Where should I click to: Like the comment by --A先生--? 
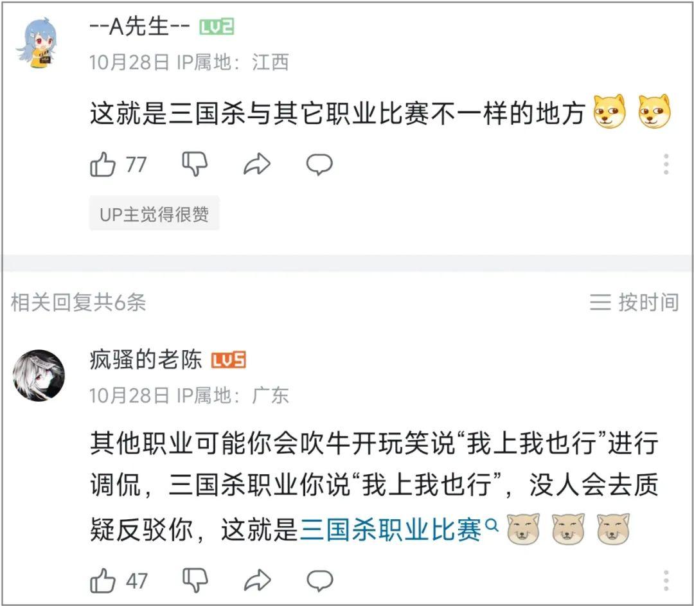(103, 165)
